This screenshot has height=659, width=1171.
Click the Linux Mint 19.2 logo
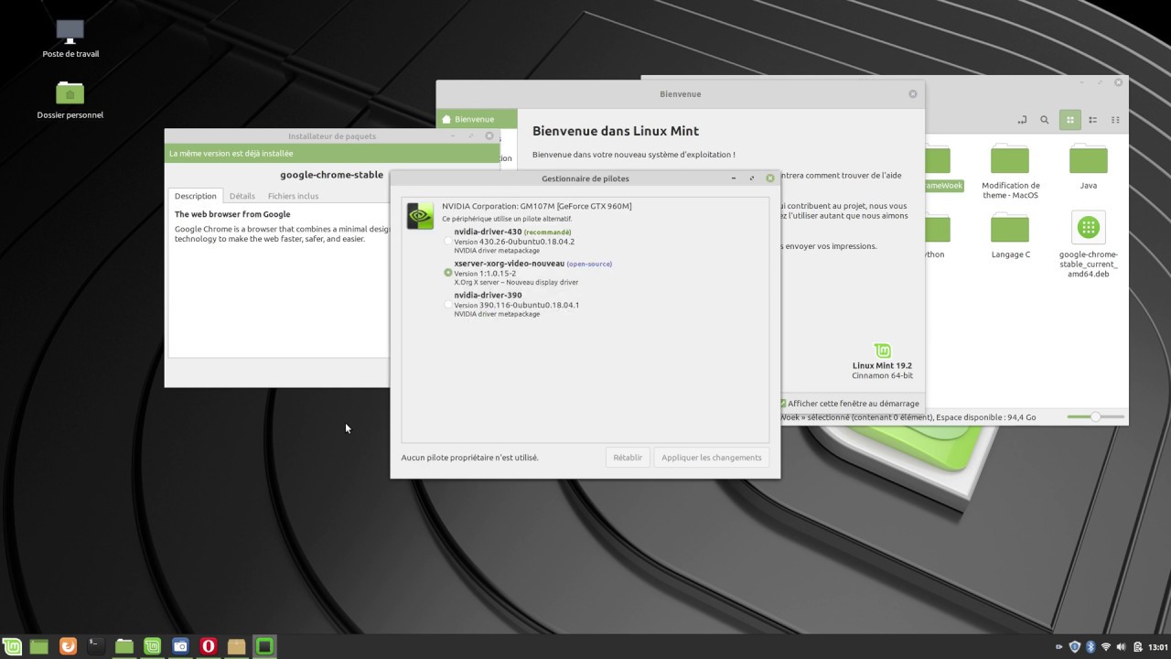883,351
